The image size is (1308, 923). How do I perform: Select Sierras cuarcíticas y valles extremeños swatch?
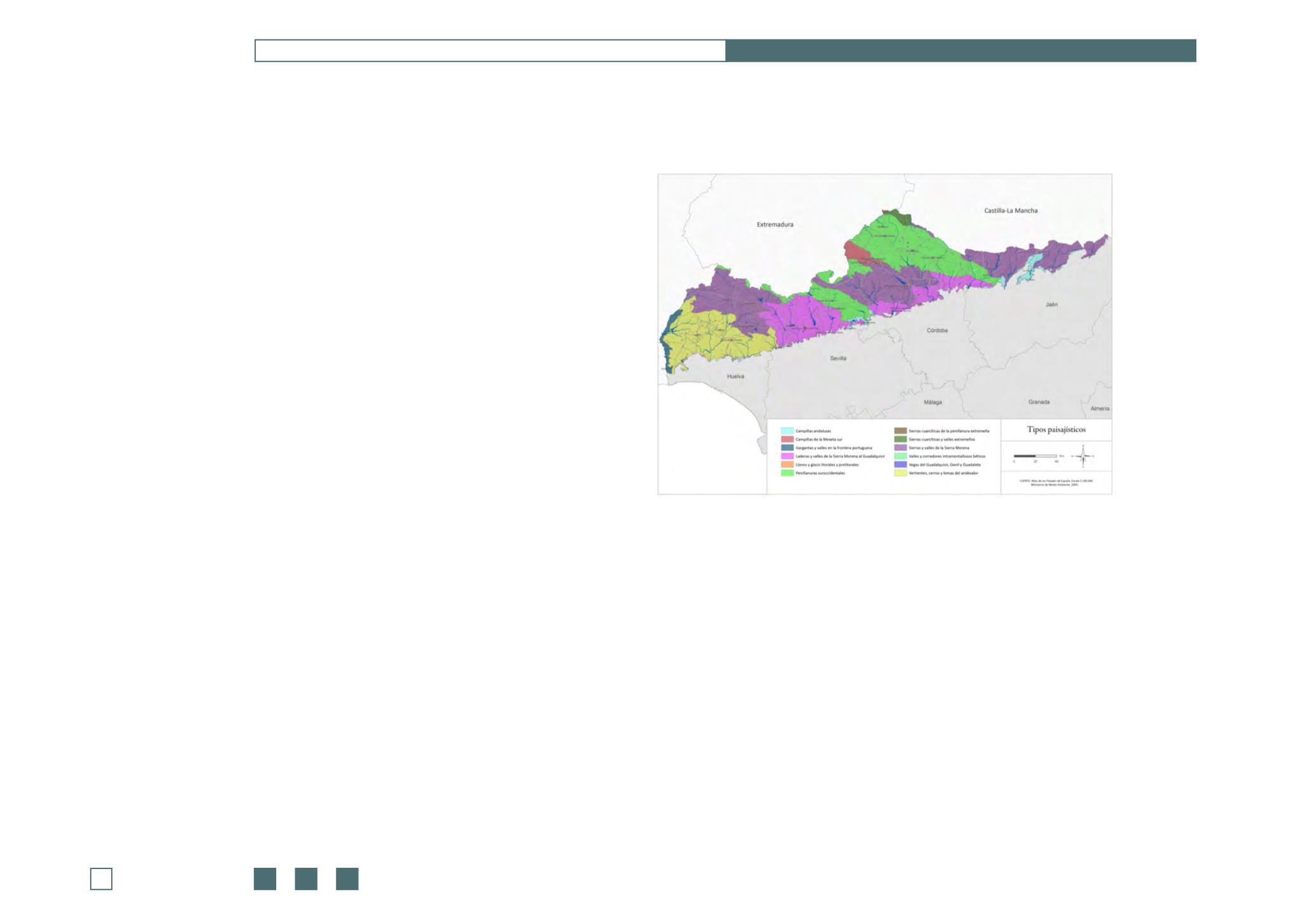pos(900,439)
